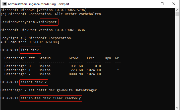
Task: Click the 'Status' column header
Action: (x=44, y=58)
